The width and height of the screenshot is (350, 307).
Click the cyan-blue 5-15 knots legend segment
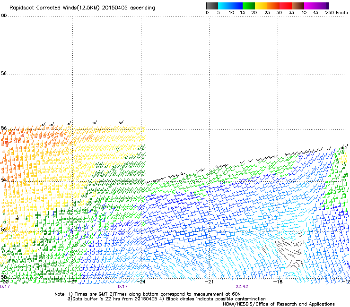tap(230, 6)
